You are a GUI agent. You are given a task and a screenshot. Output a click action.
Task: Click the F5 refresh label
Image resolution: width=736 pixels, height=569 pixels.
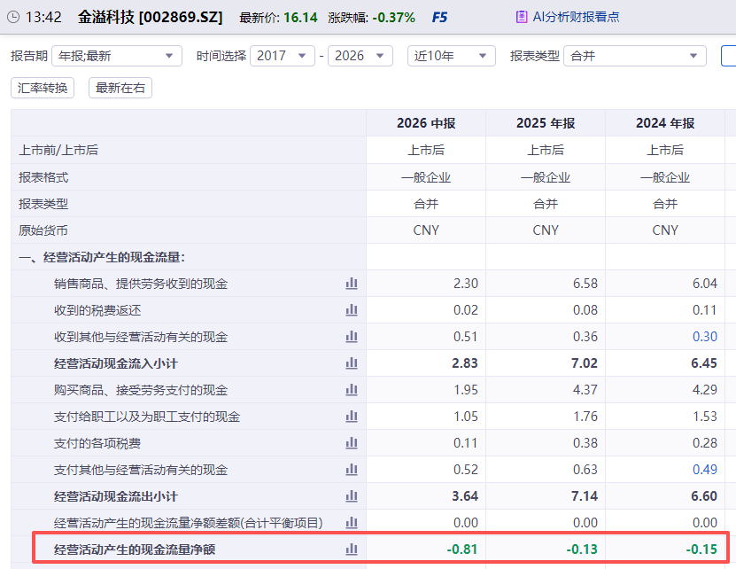click(x=439, y=18)
